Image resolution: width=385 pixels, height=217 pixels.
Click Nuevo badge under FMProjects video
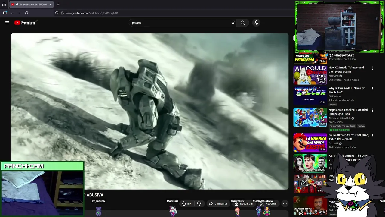pyautogui.click(x=333, y=104)
